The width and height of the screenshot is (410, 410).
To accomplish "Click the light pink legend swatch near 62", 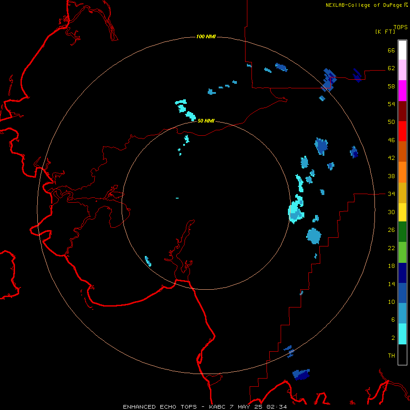I will click(x=402, y=70).
